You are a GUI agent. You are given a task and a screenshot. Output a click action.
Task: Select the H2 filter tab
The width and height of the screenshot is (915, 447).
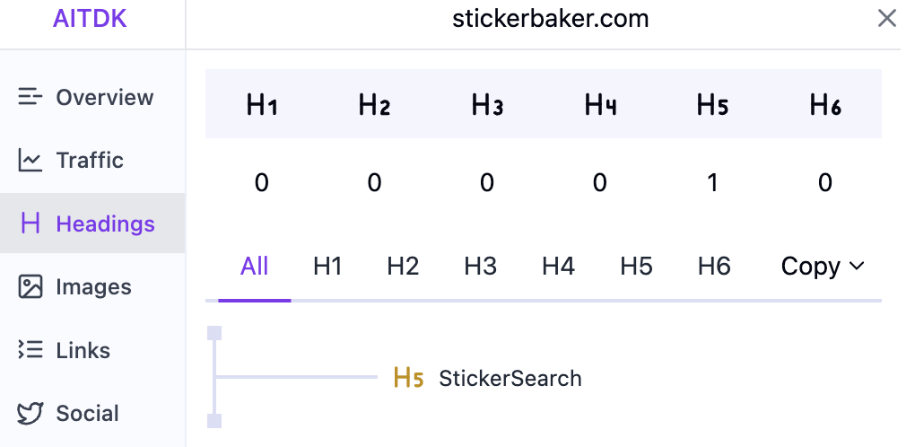pyautogui.click(x=404, y=267)
